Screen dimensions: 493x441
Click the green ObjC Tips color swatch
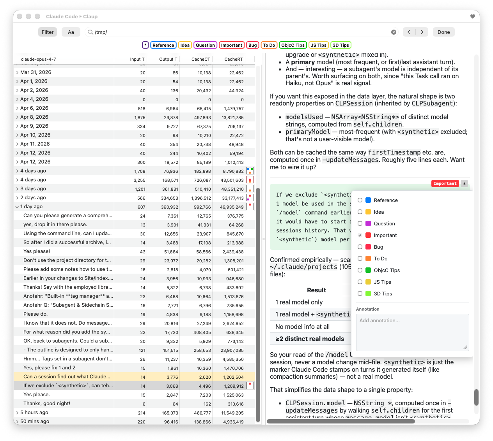point(368,270)
